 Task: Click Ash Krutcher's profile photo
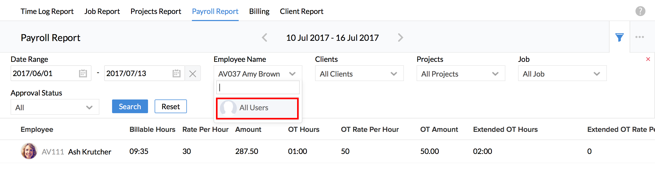click(29, 151)
